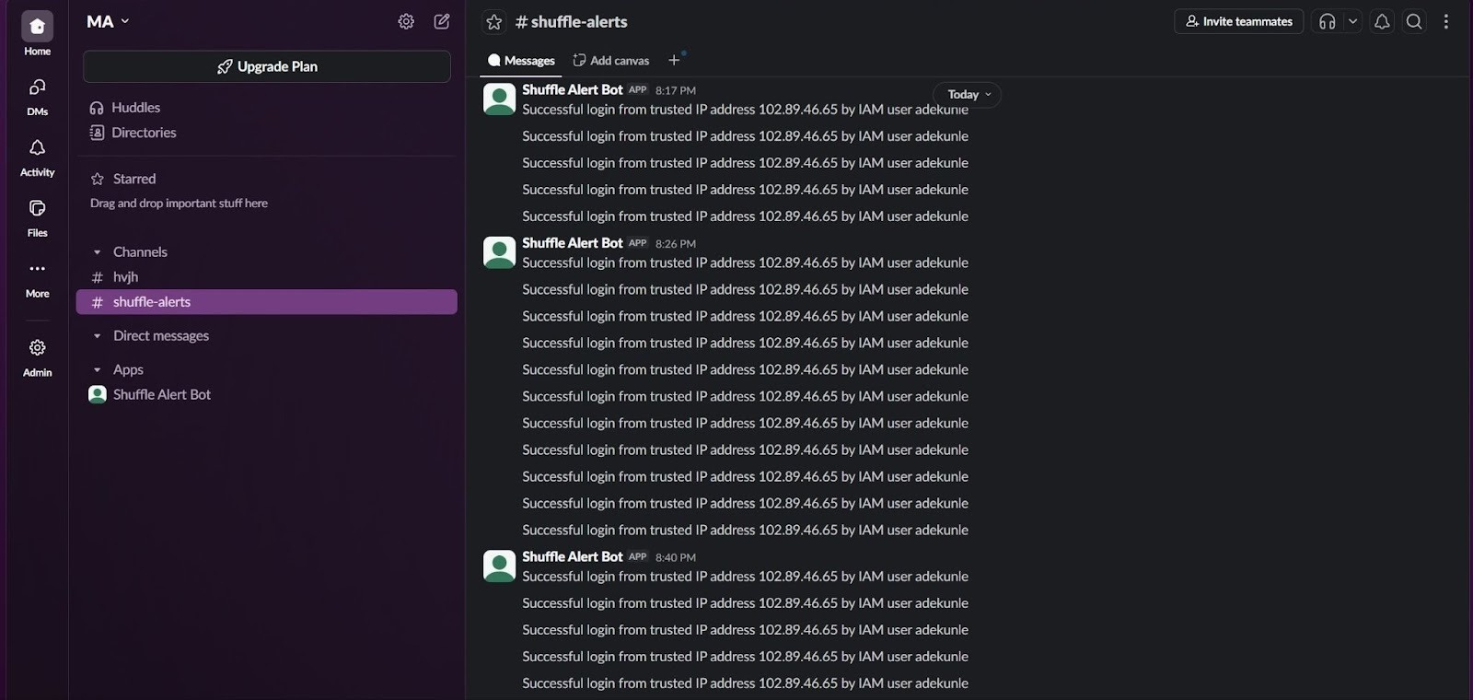Click the Add canvas tab
The image size is (1473, 700).
click(x=611, y=61)
